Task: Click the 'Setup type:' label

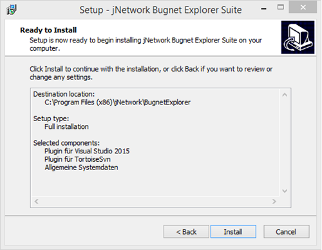Action: pos(51,119)
